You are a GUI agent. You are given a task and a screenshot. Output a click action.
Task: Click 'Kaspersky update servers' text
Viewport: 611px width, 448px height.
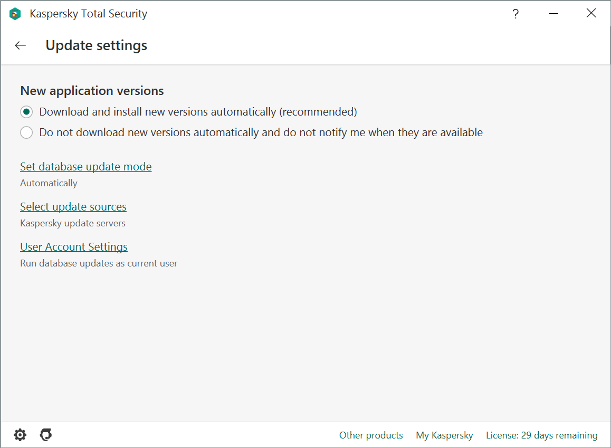point(73,223)
